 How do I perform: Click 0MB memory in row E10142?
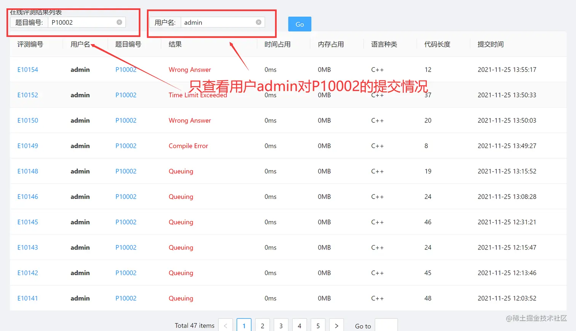[325, 273]
